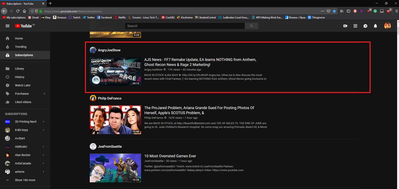Click the Philip DeFranco channel avatar
This screenshot has width=399, height=189.
(93, 98)
